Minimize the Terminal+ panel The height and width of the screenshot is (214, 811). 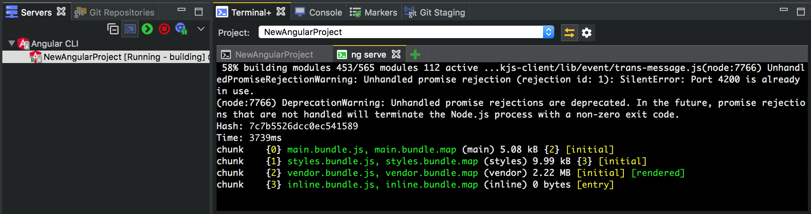tap(784, 10)
